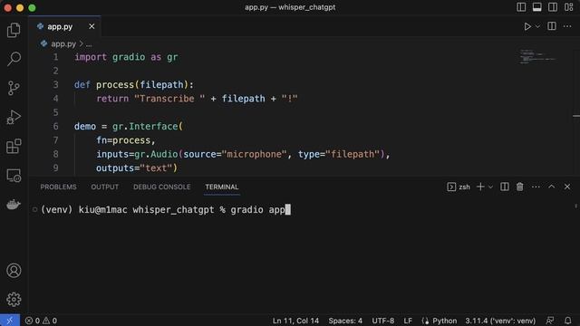This screenshot has height=326, width=580.
Task: Click line number 6 in gutter
Action: pos(55,127)
